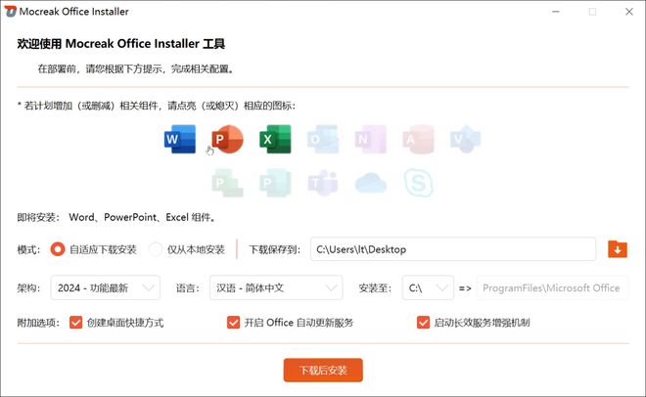646x397 pixels.
Task: Click the 即将安装 Word、PowerPoint、Excel 组件 text
Action: (x=117, y=217)
